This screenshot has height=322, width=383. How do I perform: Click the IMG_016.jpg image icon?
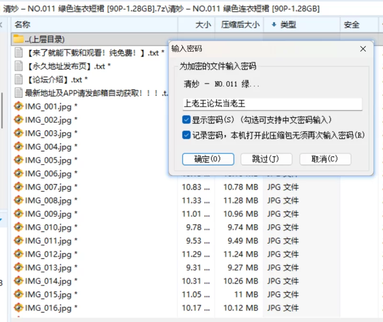[x=19, y=308]
